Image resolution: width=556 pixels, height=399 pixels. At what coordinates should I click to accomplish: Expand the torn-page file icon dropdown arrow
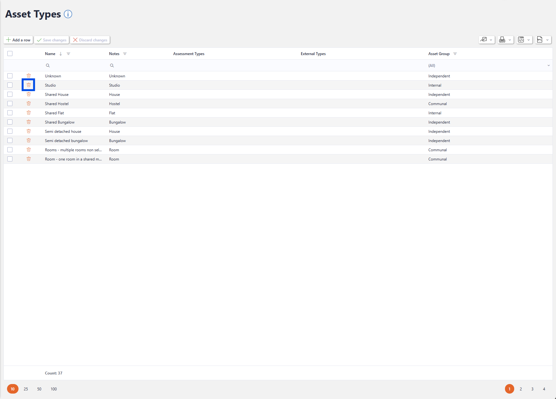[547, 40]
